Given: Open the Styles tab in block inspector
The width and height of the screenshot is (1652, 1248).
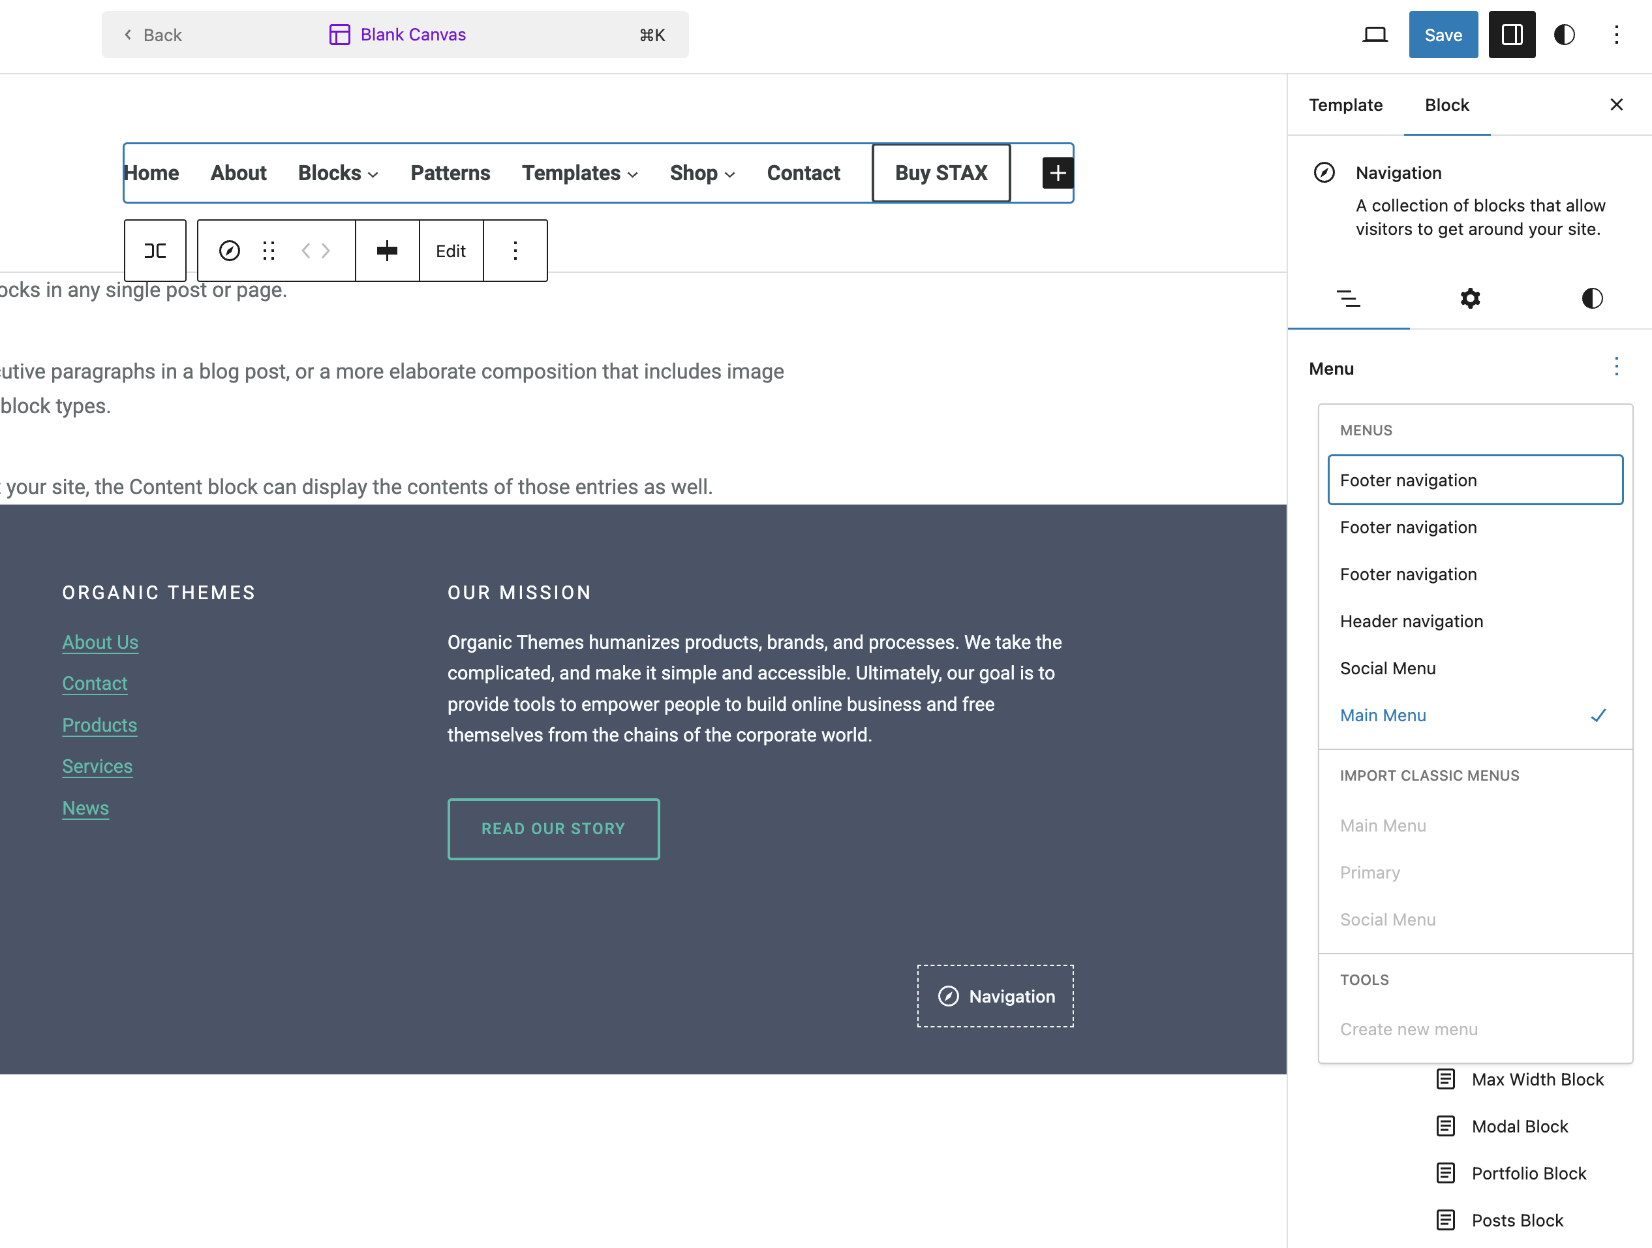Looking at the screenshot, I should tap(1591, 299).
